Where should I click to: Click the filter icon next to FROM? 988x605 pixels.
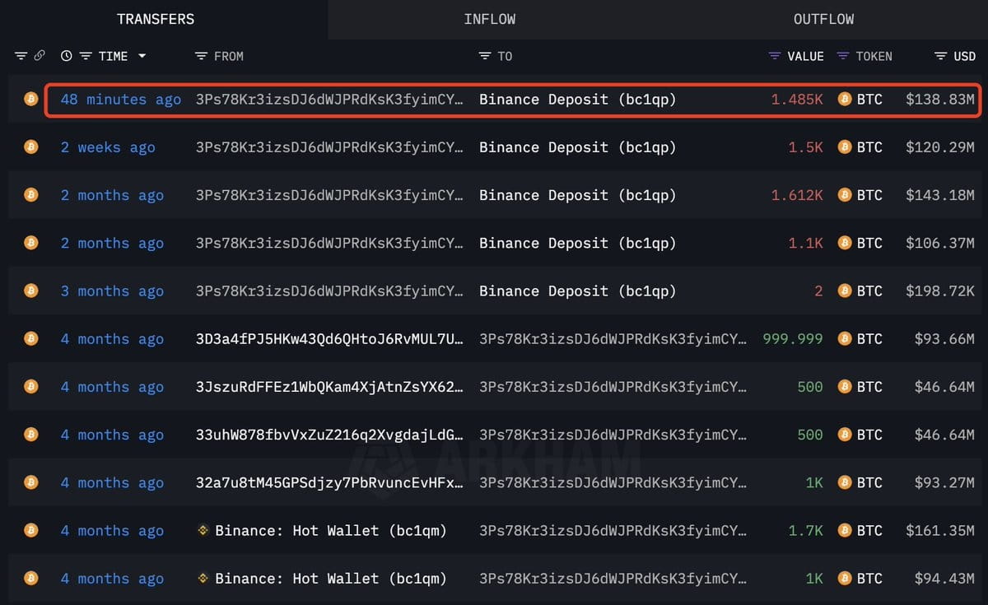[201, 56]
